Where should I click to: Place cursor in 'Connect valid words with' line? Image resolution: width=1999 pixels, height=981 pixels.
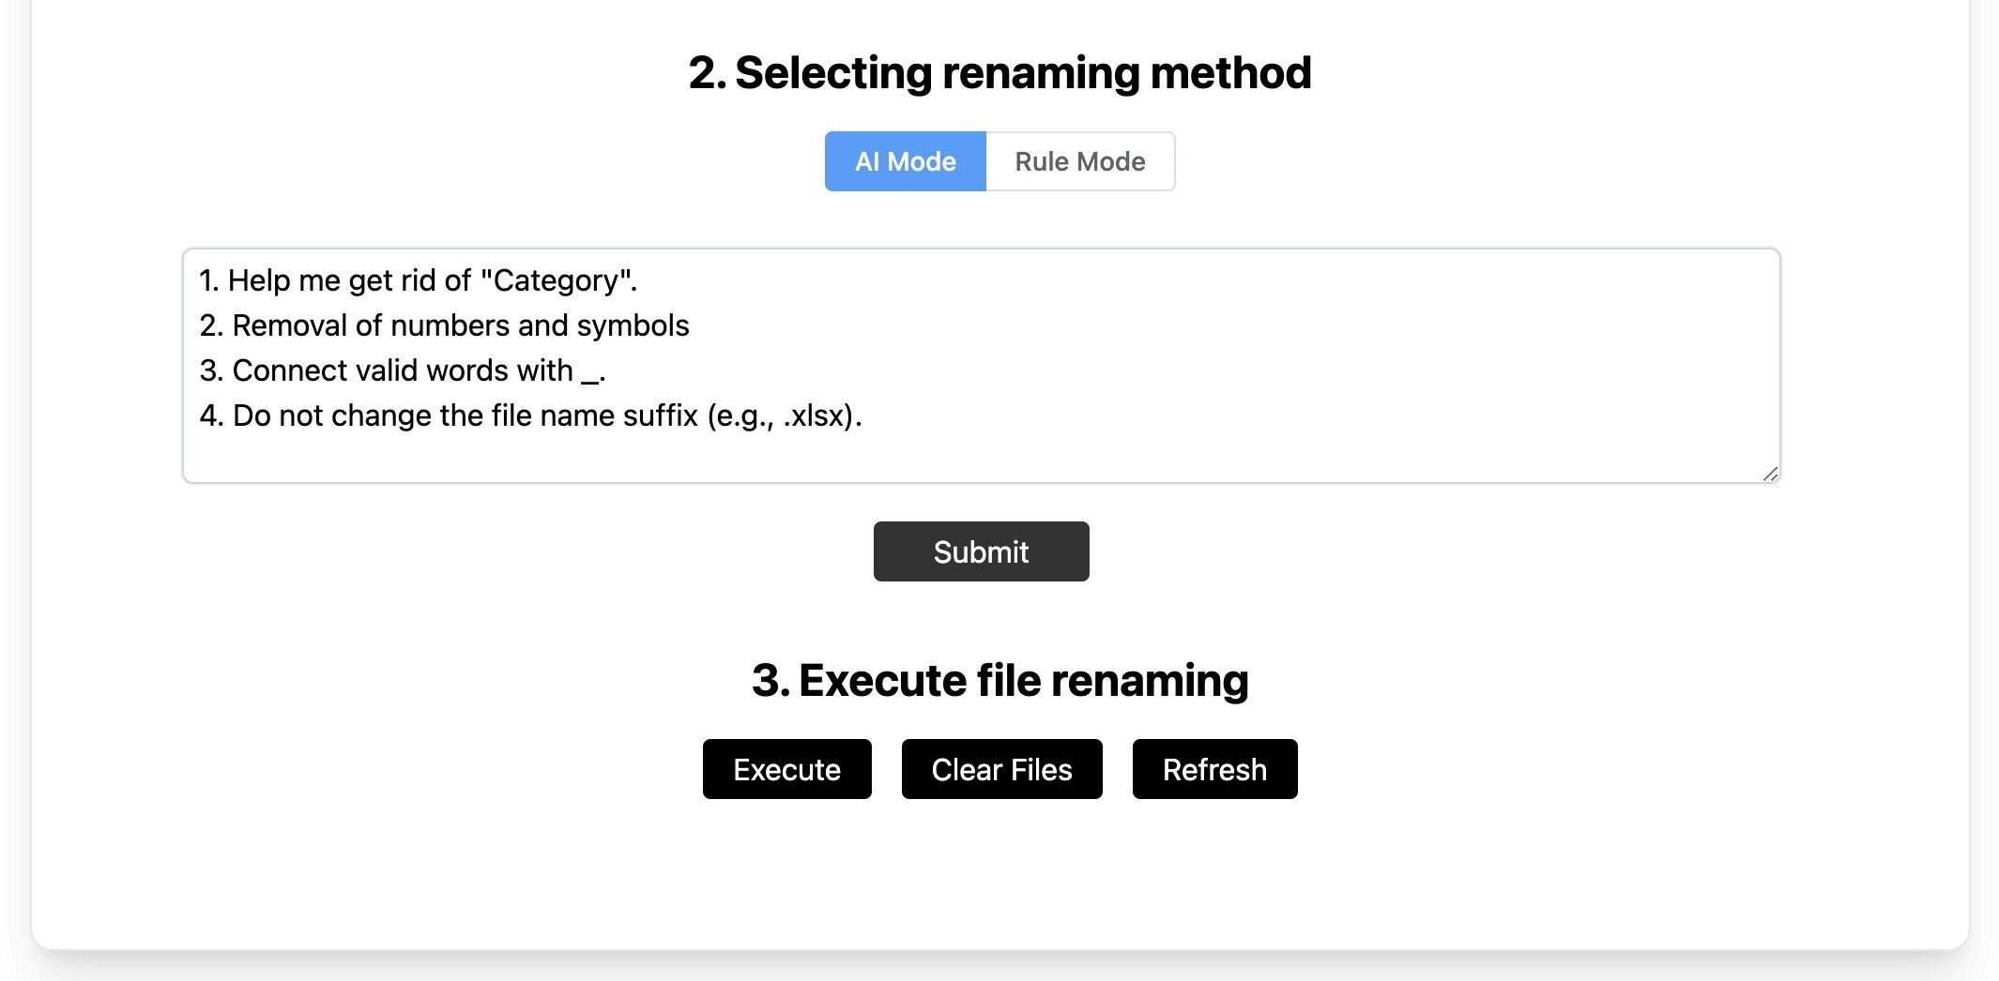402,370
